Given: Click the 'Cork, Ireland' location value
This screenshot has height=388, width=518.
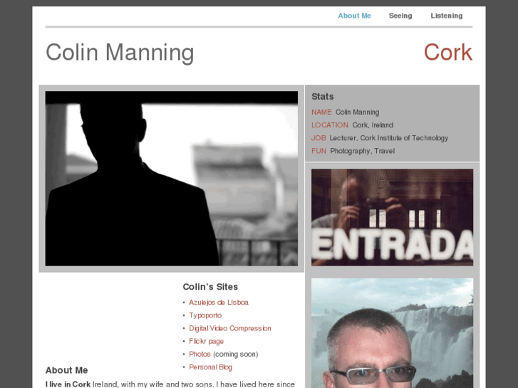Looking at the screenshot, I should [373, 125].
